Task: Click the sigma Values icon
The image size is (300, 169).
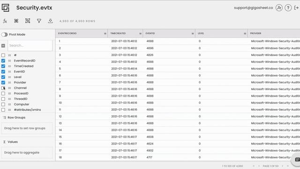Action: pos(4,142)
